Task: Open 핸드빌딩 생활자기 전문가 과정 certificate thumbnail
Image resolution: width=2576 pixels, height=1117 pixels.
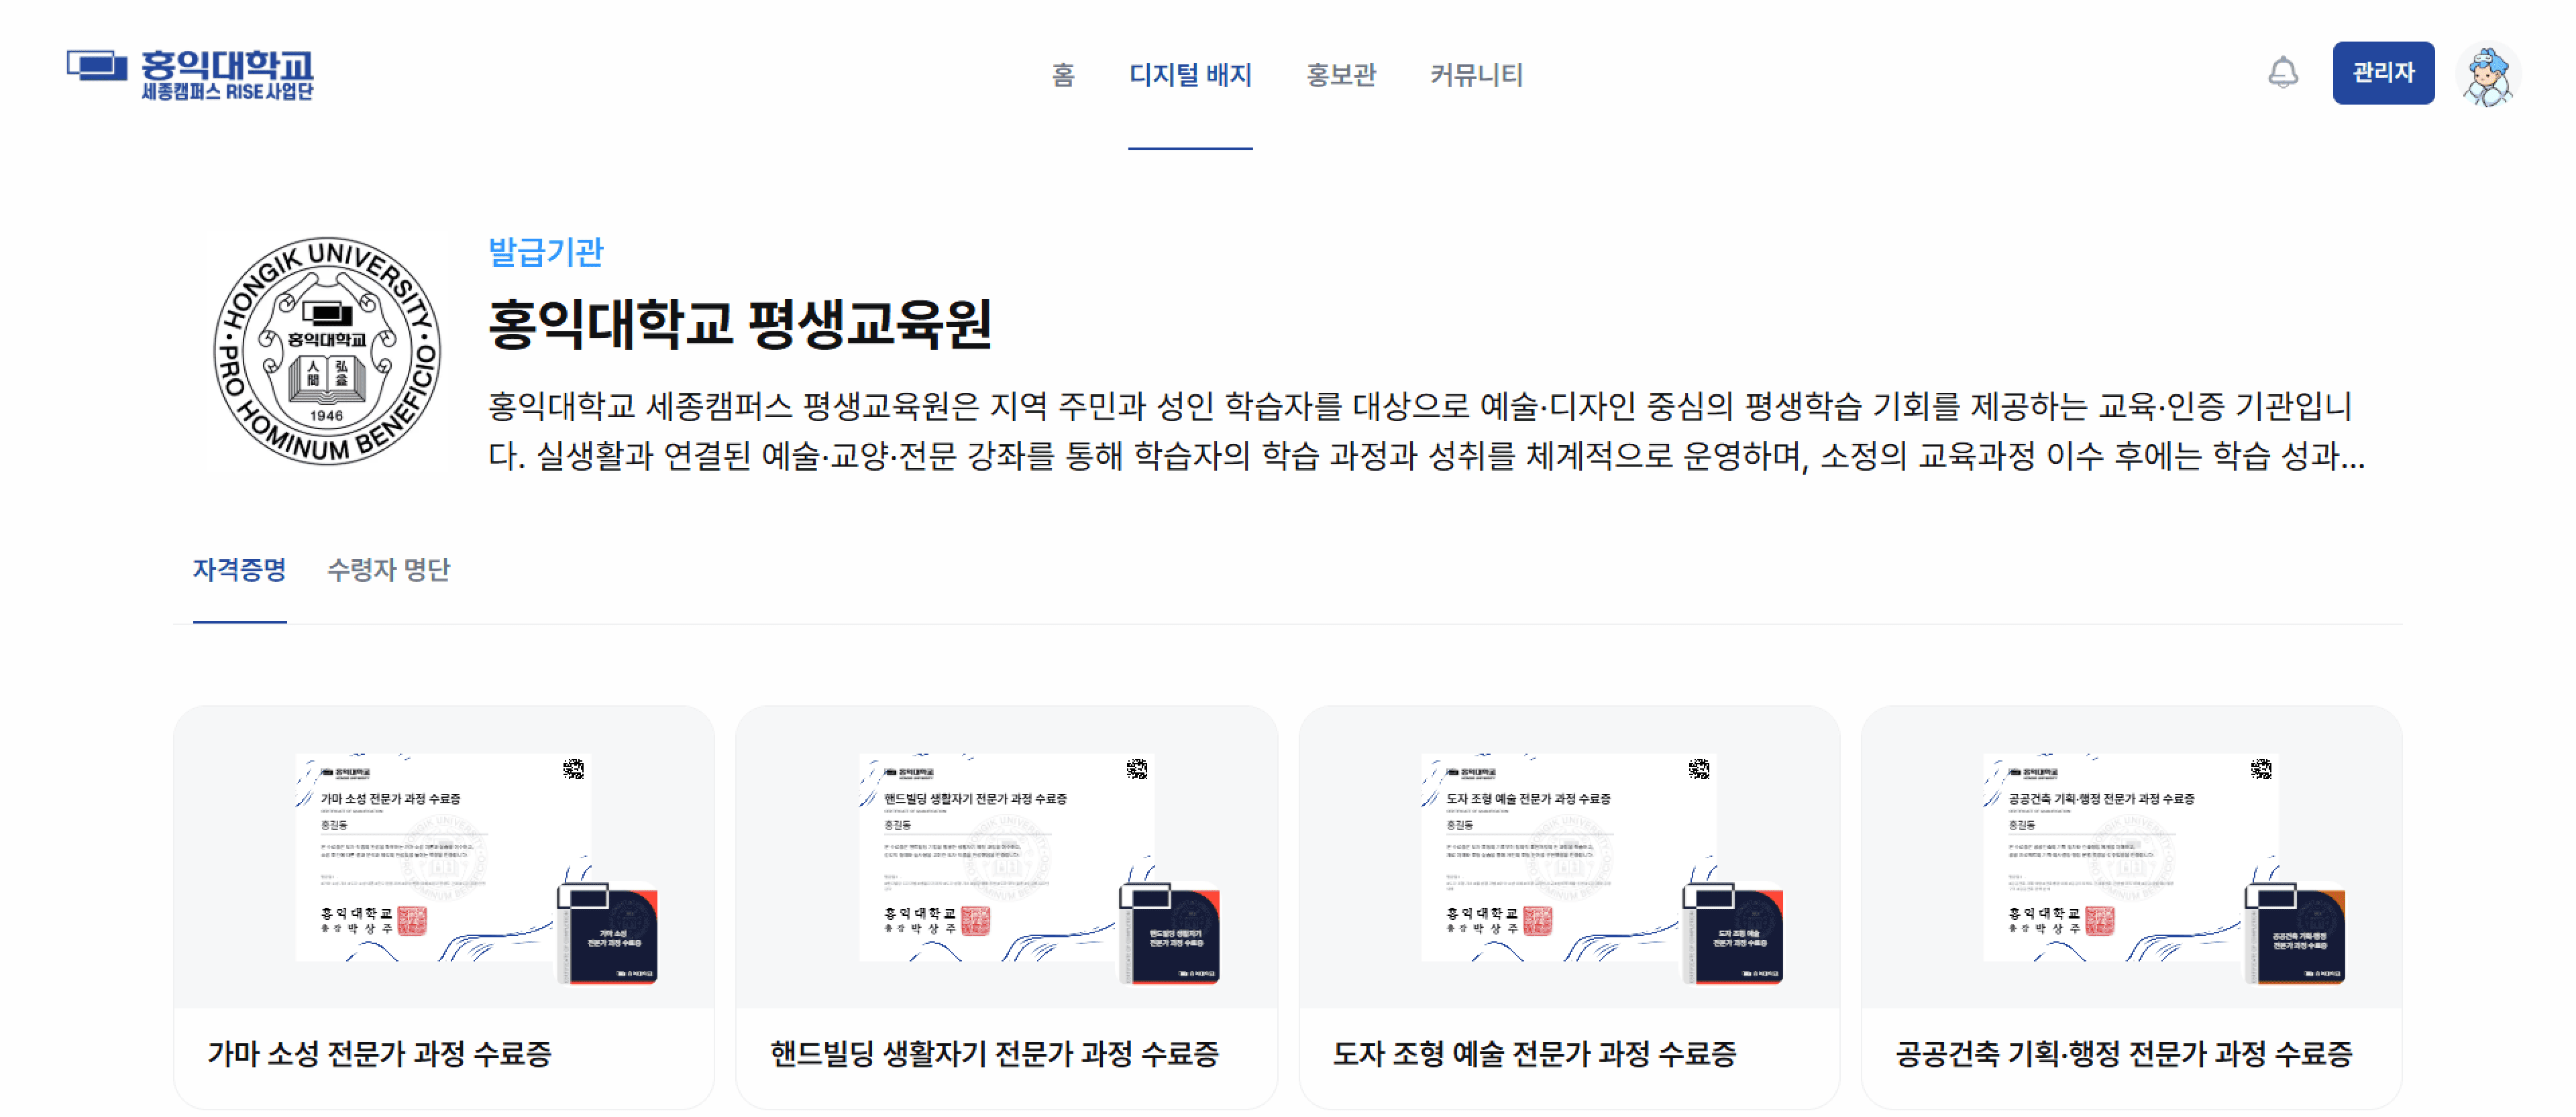Action: click(1006, 858)
